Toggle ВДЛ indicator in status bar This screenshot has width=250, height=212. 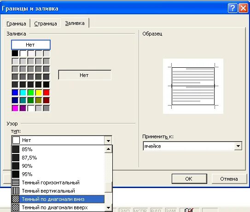click(x=156, y=210)
